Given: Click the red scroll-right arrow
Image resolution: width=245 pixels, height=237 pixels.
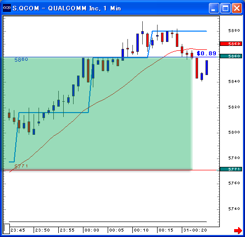Looking at the screenshot, I should [238, 230].
